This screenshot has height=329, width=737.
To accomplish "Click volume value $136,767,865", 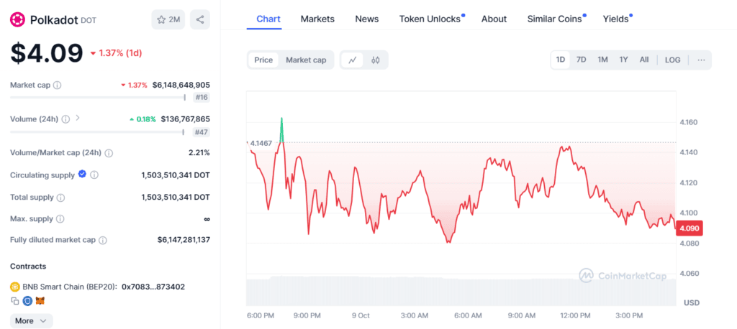I will tap(185, 119).
